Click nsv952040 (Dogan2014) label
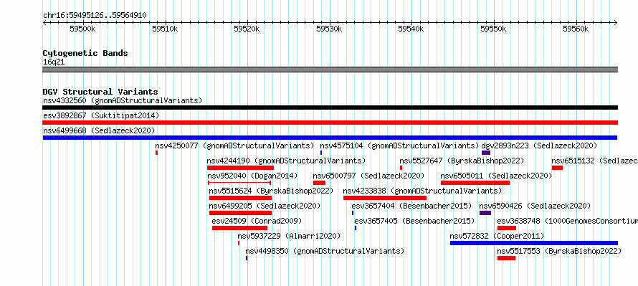The image size is (638, 286). pos(252,176)
